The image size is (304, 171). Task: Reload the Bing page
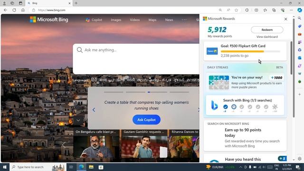(14, 10)
